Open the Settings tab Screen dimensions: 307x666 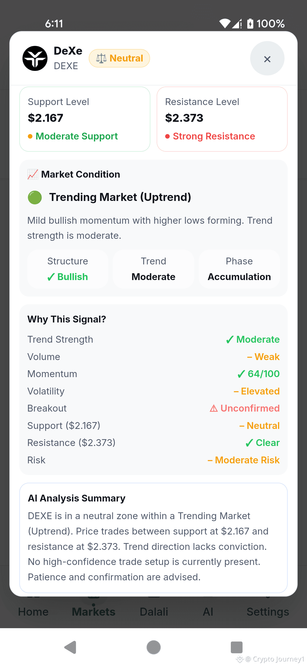pyautogui.click(x=268, y=612)
